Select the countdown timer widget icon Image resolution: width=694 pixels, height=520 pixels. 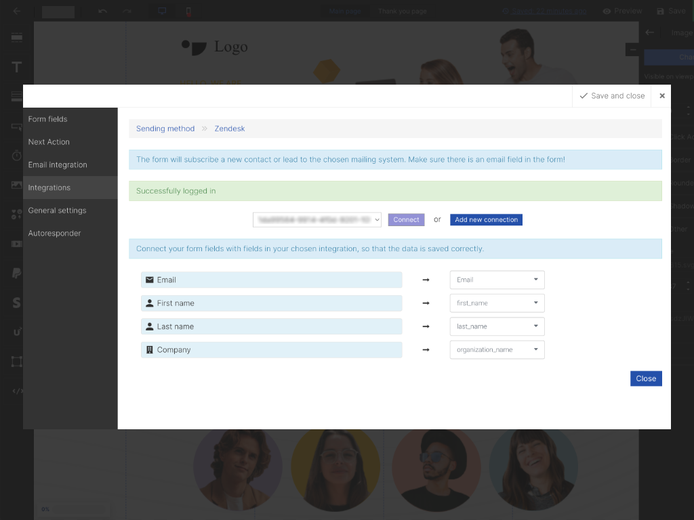17,155
